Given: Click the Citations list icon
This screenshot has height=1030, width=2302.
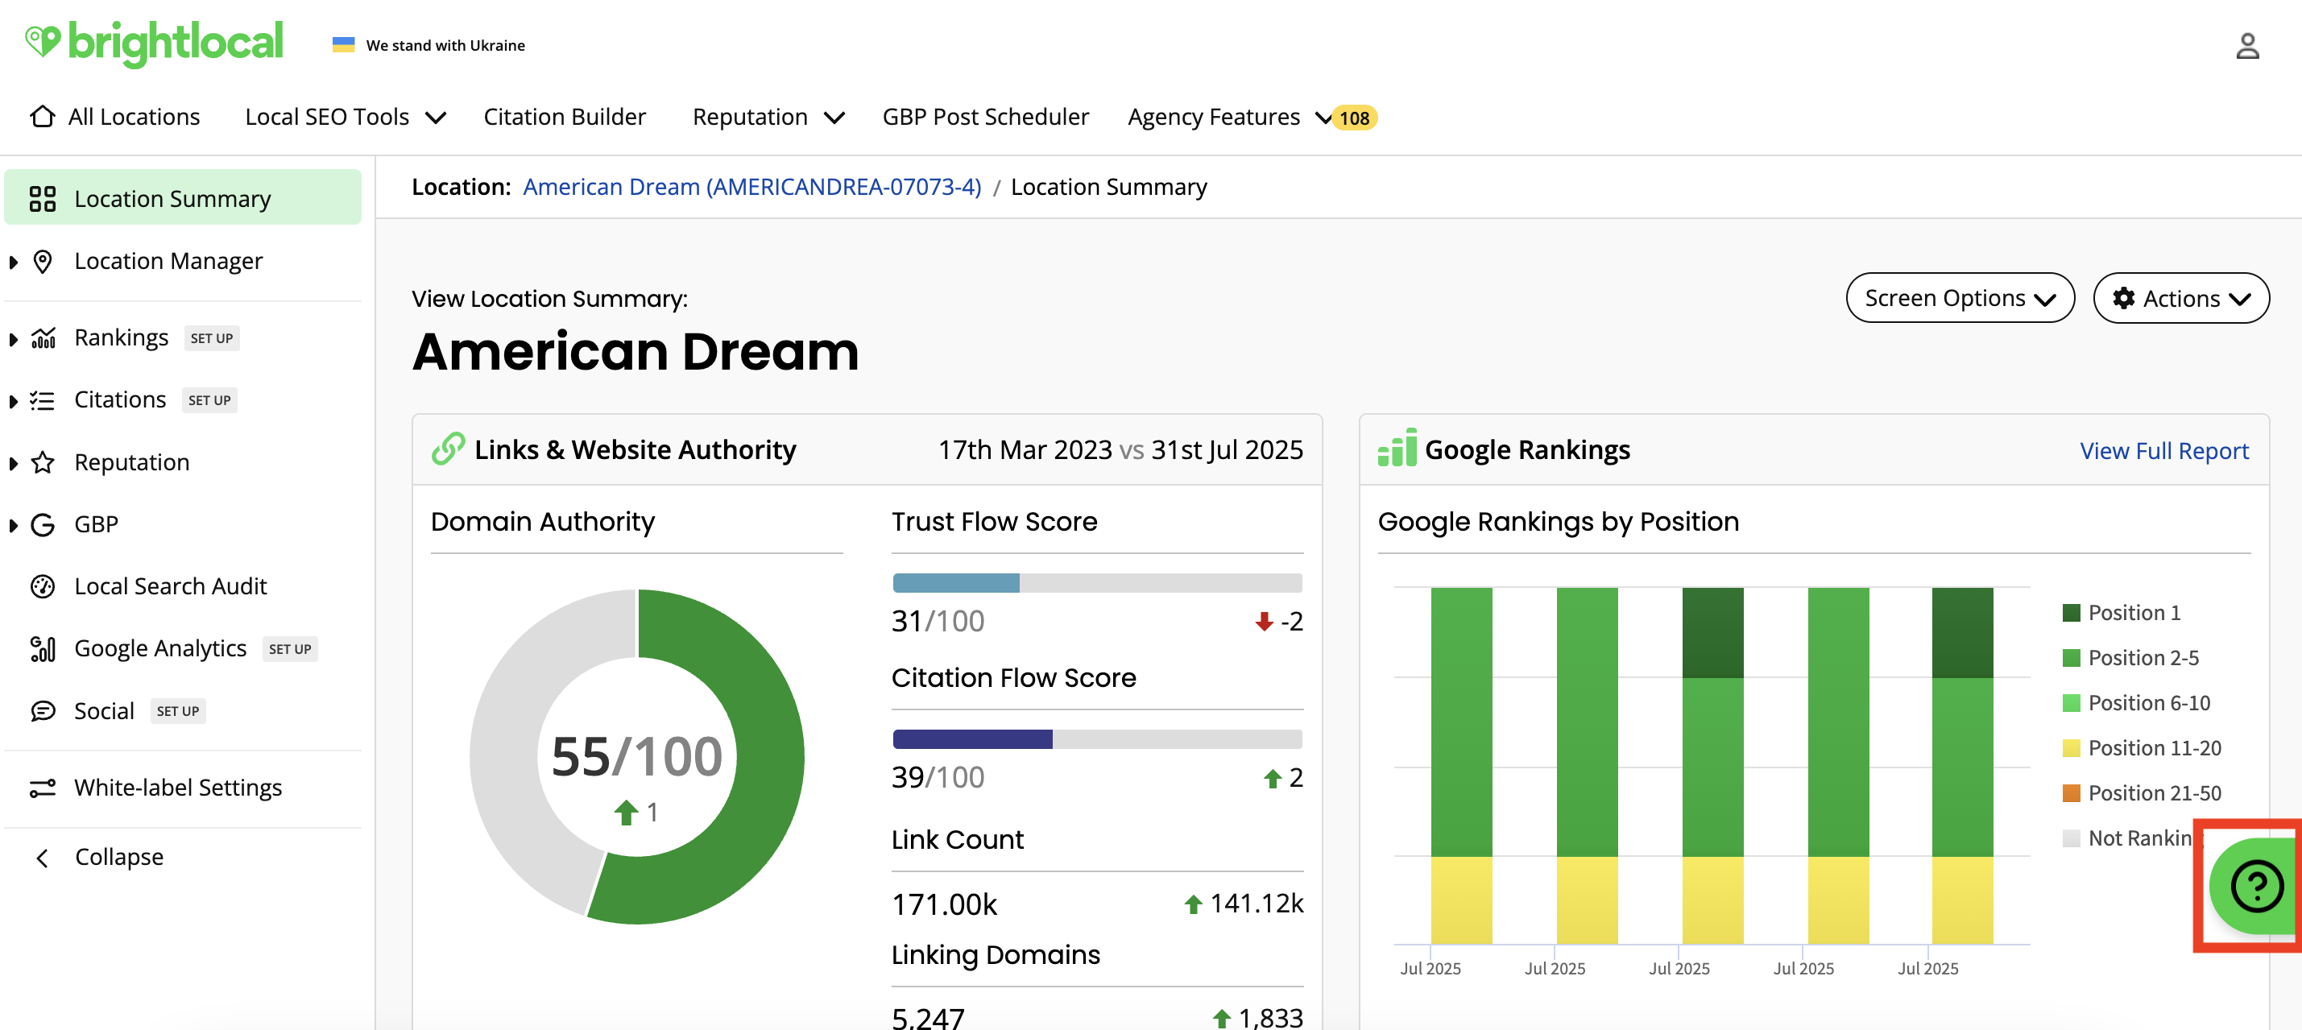Looking at the screenshot, I should coord(42,399).
